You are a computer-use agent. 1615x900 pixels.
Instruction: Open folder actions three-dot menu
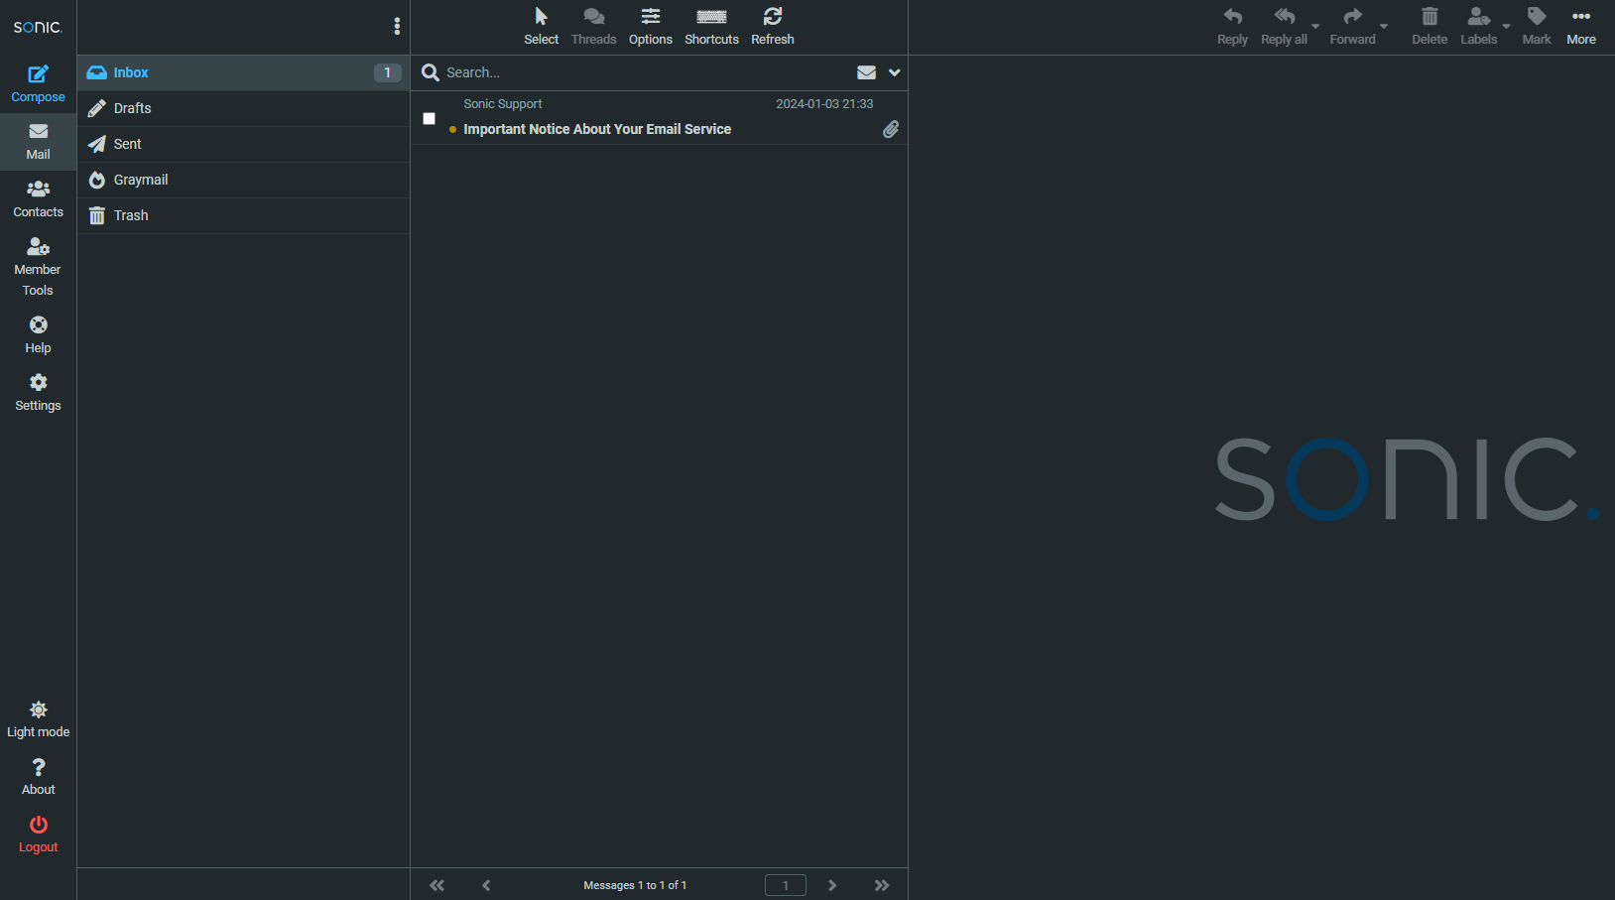[x=397, y=27]
